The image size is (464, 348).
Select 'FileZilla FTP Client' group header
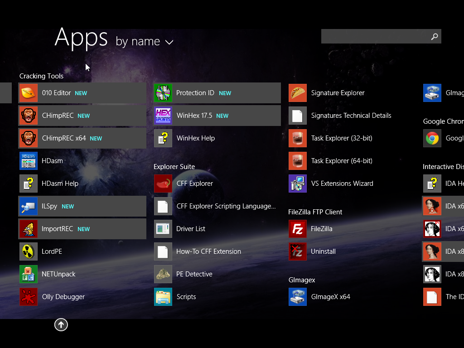coord(315,212)
